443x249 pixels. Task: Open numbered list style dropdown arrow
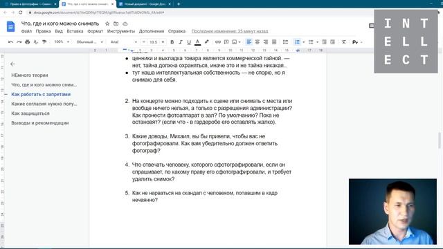tap(304, 42)
